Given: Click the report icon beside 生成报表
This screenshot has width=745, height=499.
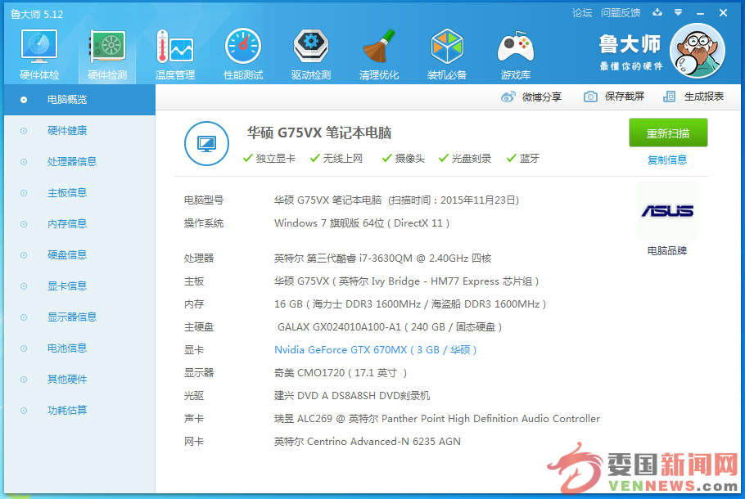Looking at the screenshot, I should tap(669, 97).
